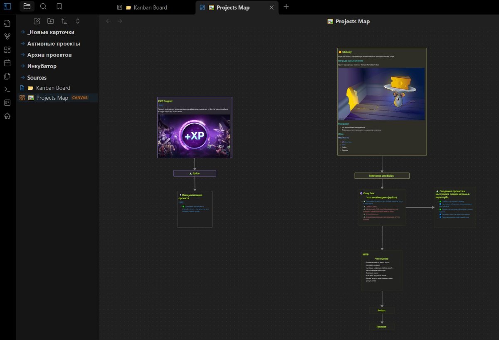Open command palette terminal icon
Viewport: 499px width, 340px height.
click(7, 89)
